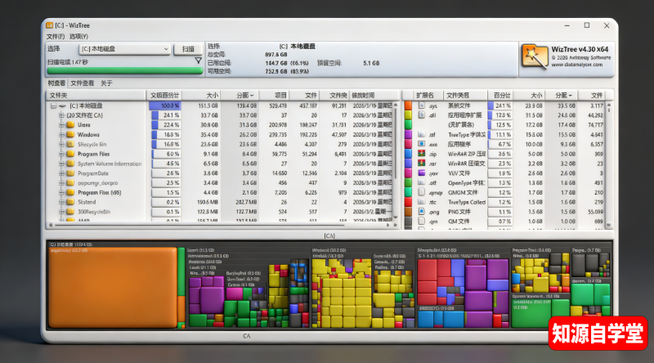This screenshot has height=363, width=654.
Task: Click the 360RecycleBin folder icon
Action: point(70,212)
